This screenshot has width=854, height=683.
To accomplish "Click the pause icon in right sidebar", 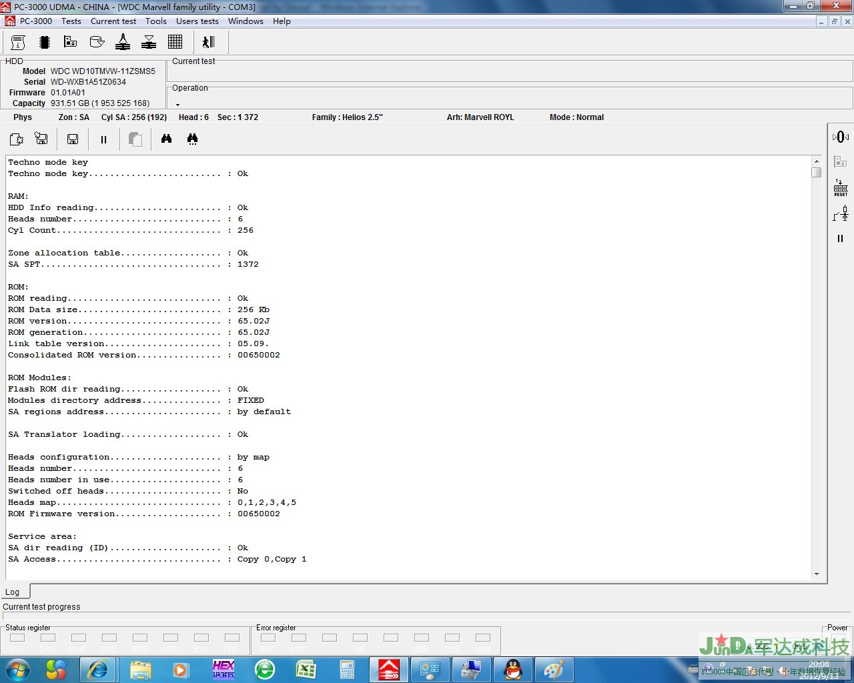I will pos(841,238).
